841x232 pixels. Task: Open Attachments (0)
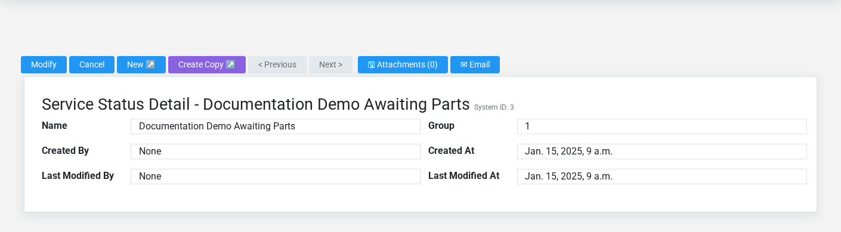(403, 64)
